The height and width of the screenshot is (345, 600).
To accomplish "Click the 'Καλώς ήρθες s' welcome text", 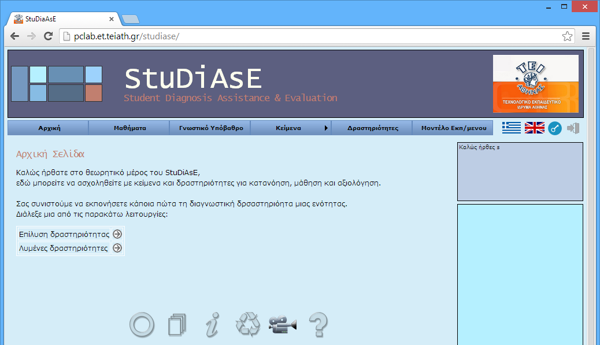I will click(x=479, y=147).
